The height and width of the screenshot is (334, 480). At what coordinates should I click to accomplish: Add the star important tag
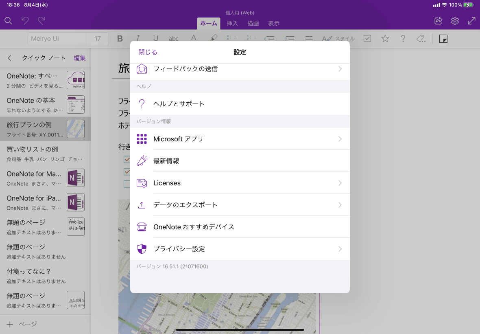pyautogui.click(x=385, y=38)
